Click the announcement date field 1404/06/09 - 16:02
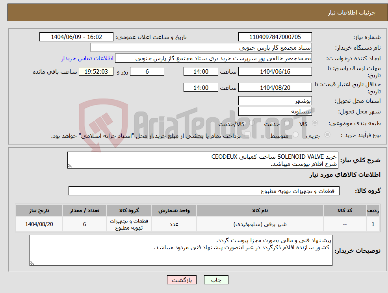The image size is (388, 293). [x=76, y=37]
